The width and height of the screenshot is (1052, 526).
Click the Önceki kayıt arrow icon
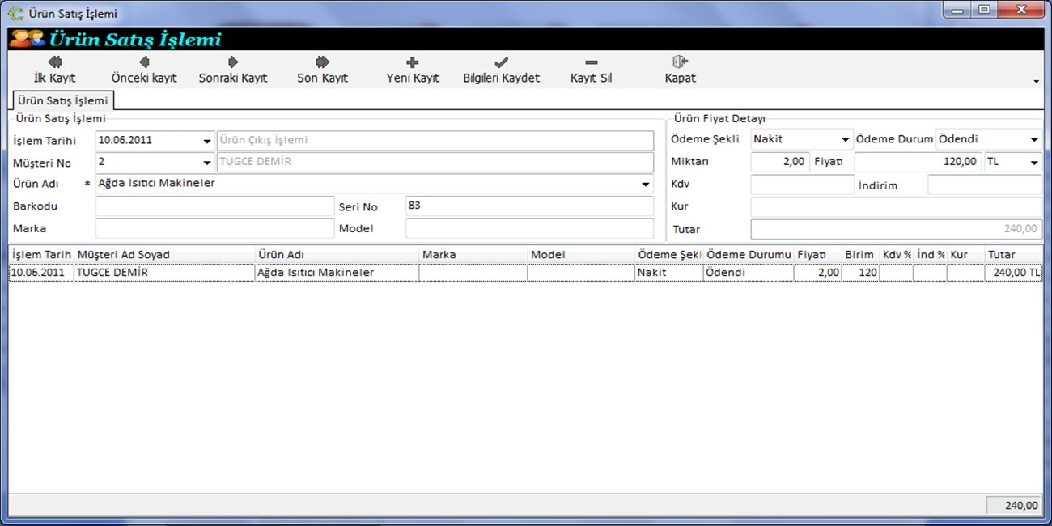tap(144, 62)
